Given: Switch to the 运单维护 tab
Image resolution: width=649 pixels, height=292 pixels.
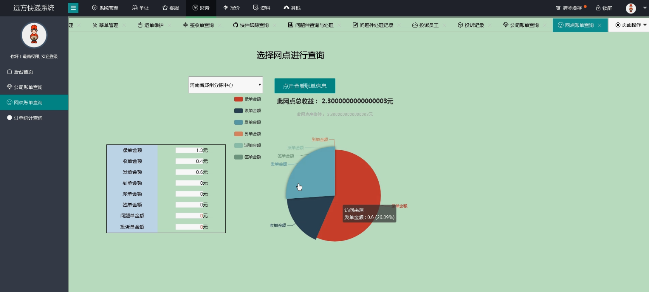Looking at the screenshot, I should (x=151, y=25).
